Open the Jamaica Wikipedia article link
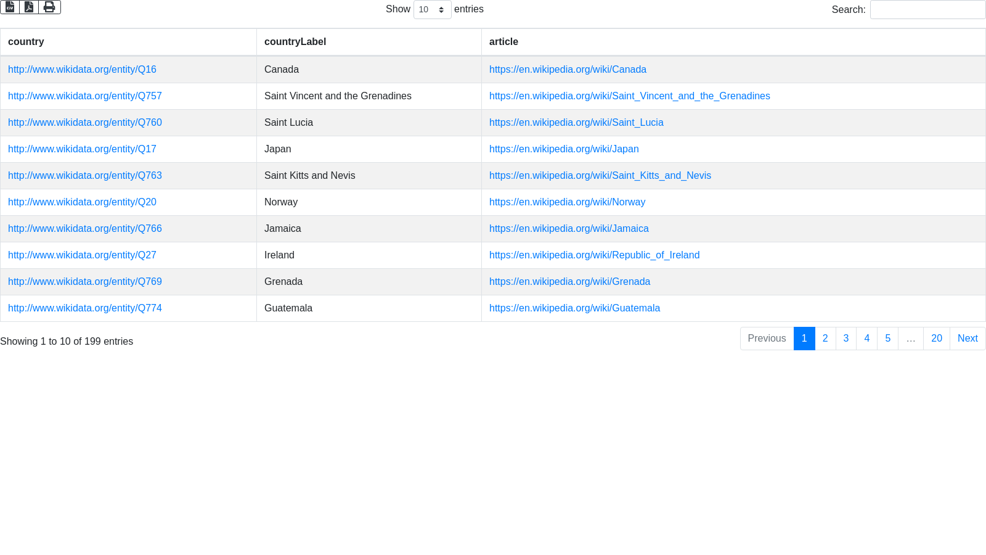986x555 pixels. tap(569, 229)
